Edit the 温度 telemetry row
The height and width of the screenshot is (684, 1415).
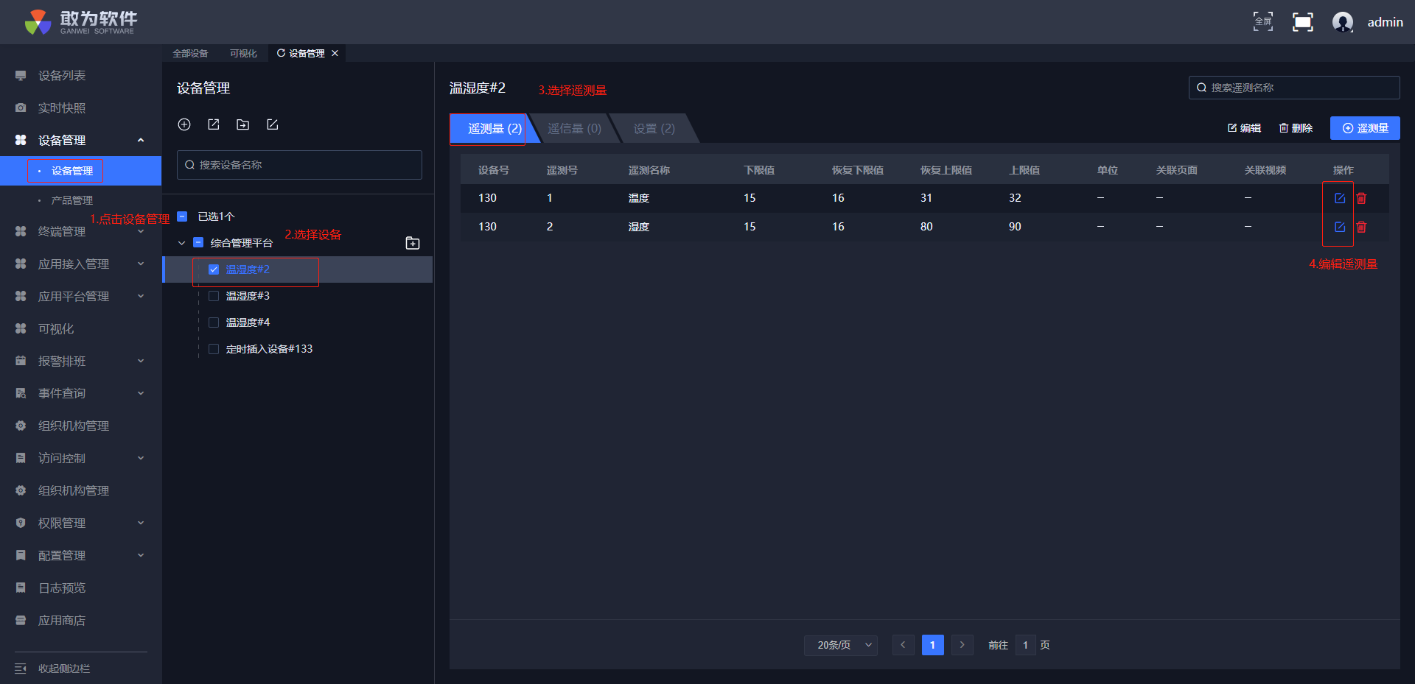coord(1340,198)
